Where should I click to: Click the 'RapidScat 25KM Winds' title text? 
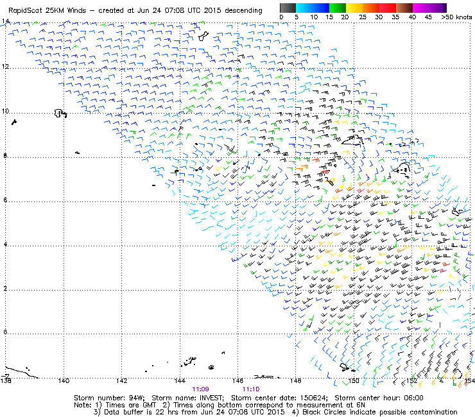[47, 10]
